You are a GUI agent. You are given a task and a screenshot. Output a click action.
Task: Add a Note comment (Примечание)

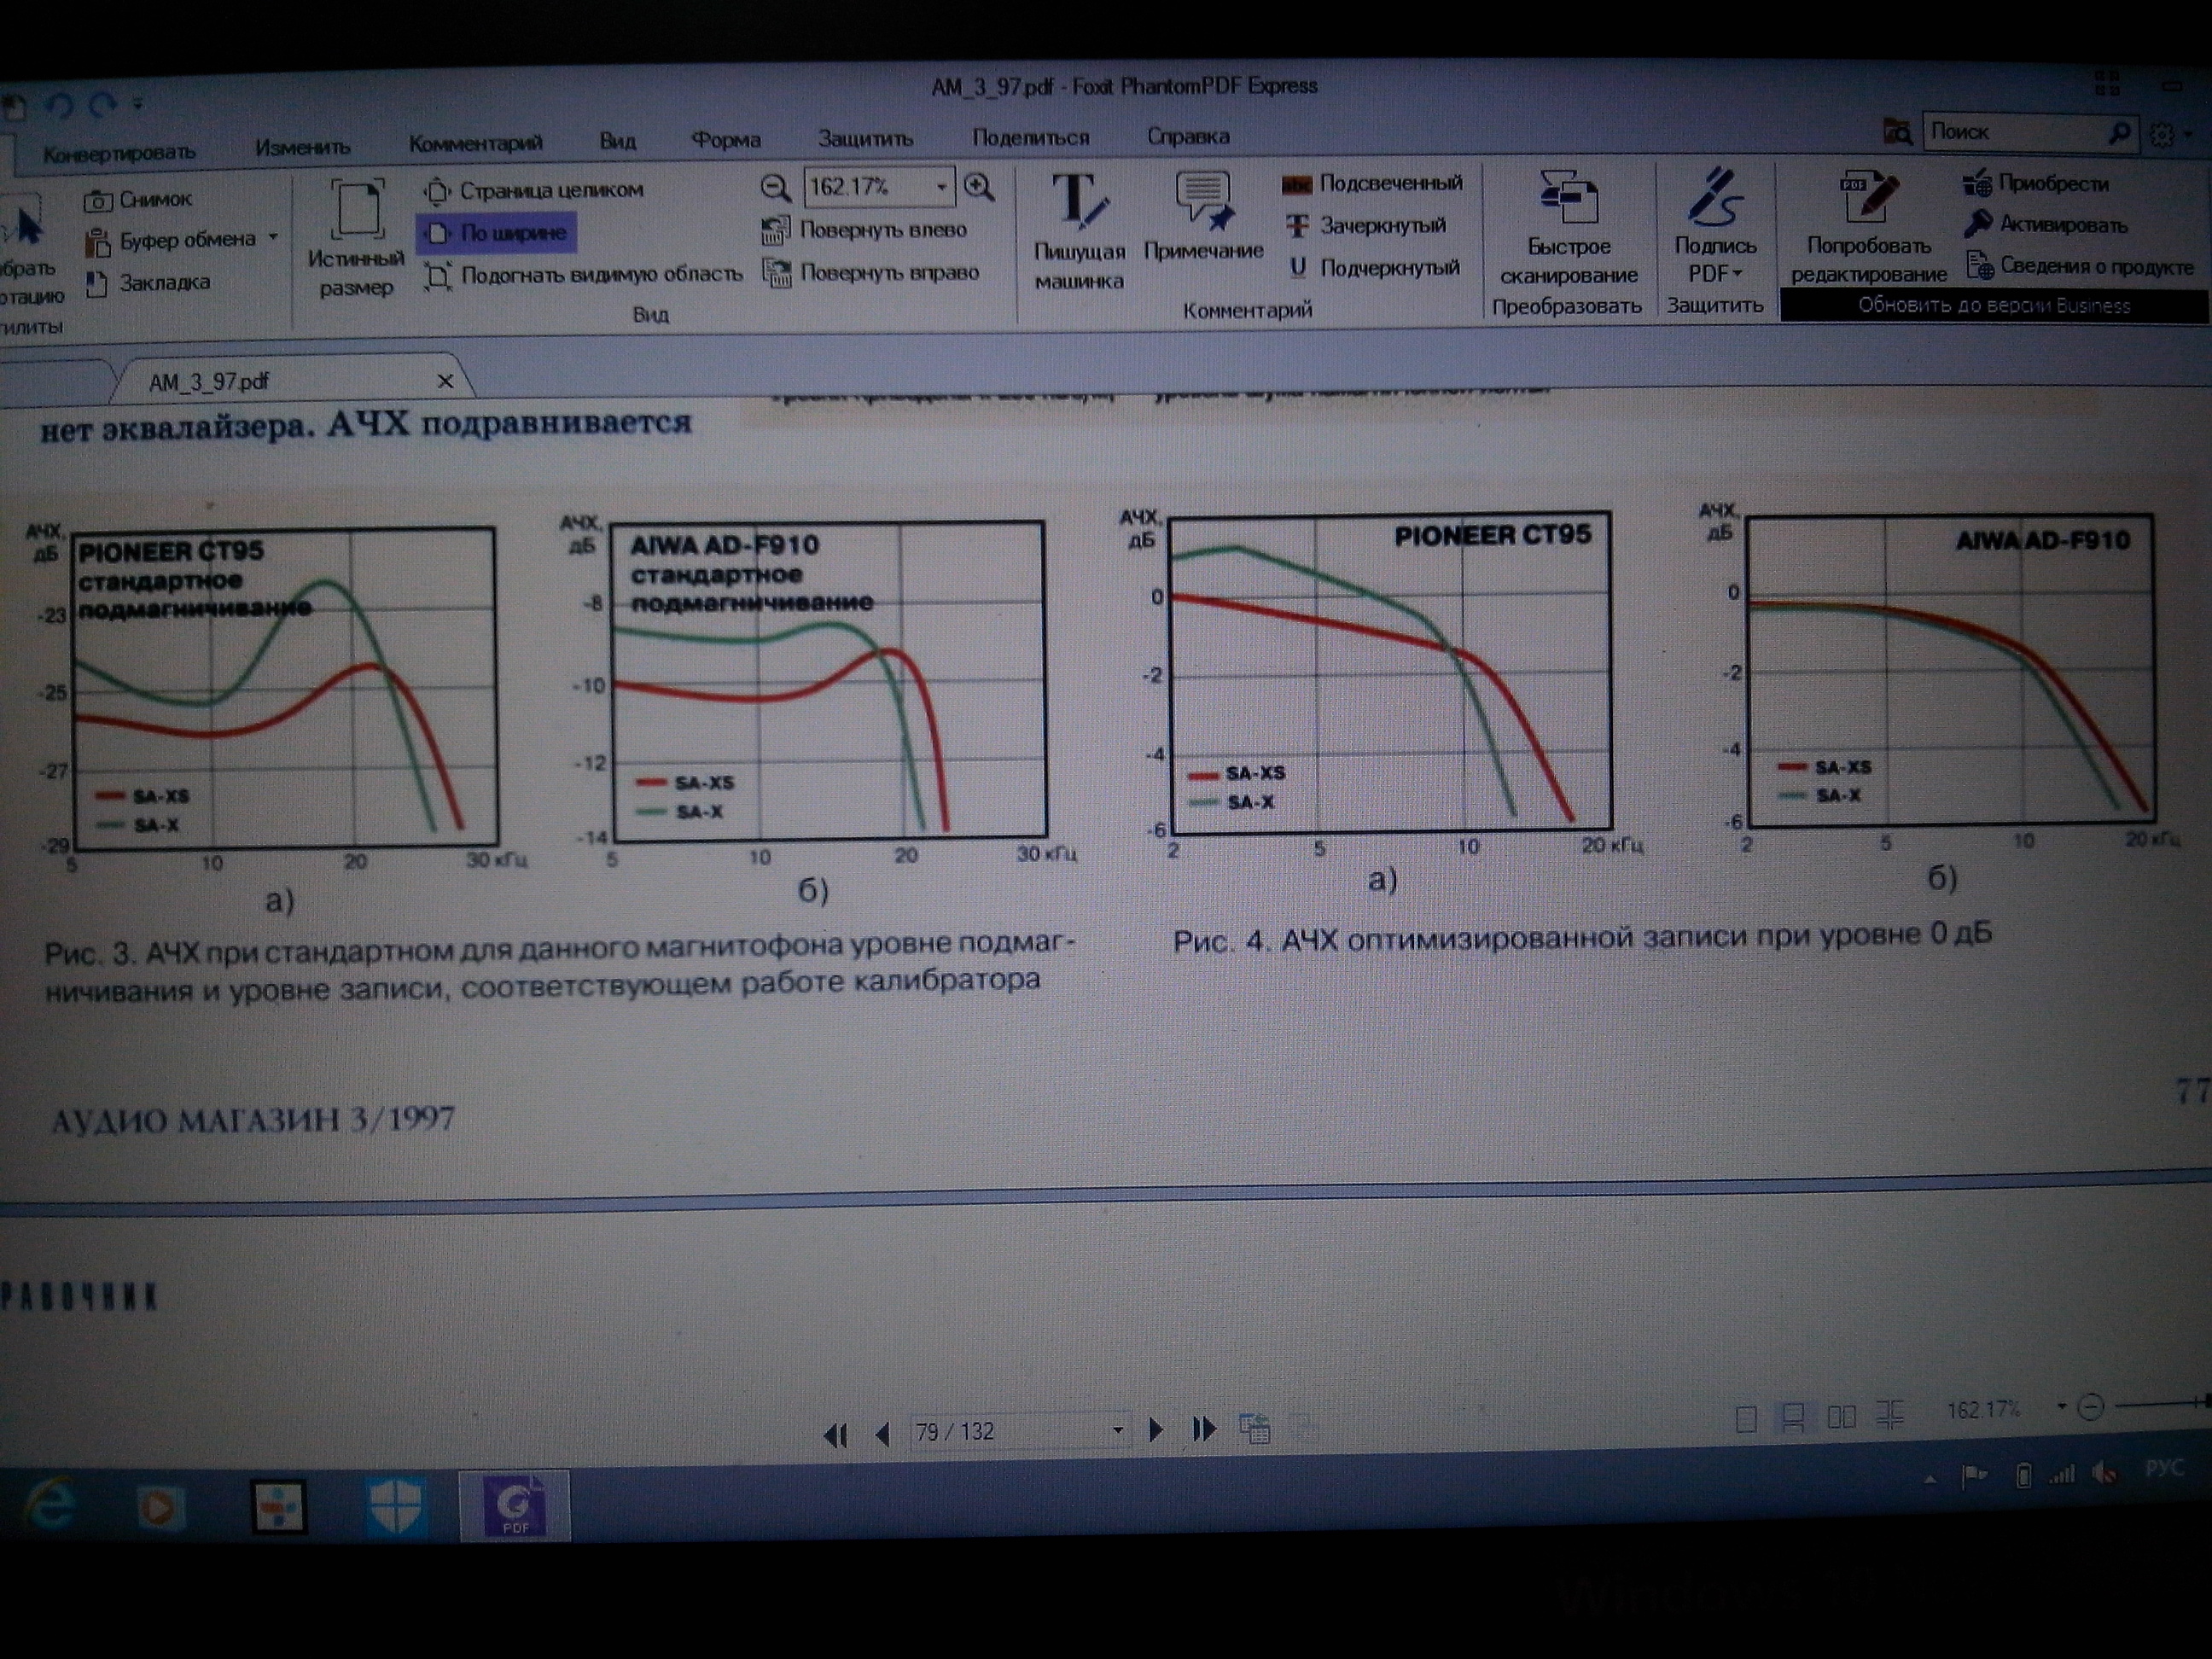pos(1203,217)
